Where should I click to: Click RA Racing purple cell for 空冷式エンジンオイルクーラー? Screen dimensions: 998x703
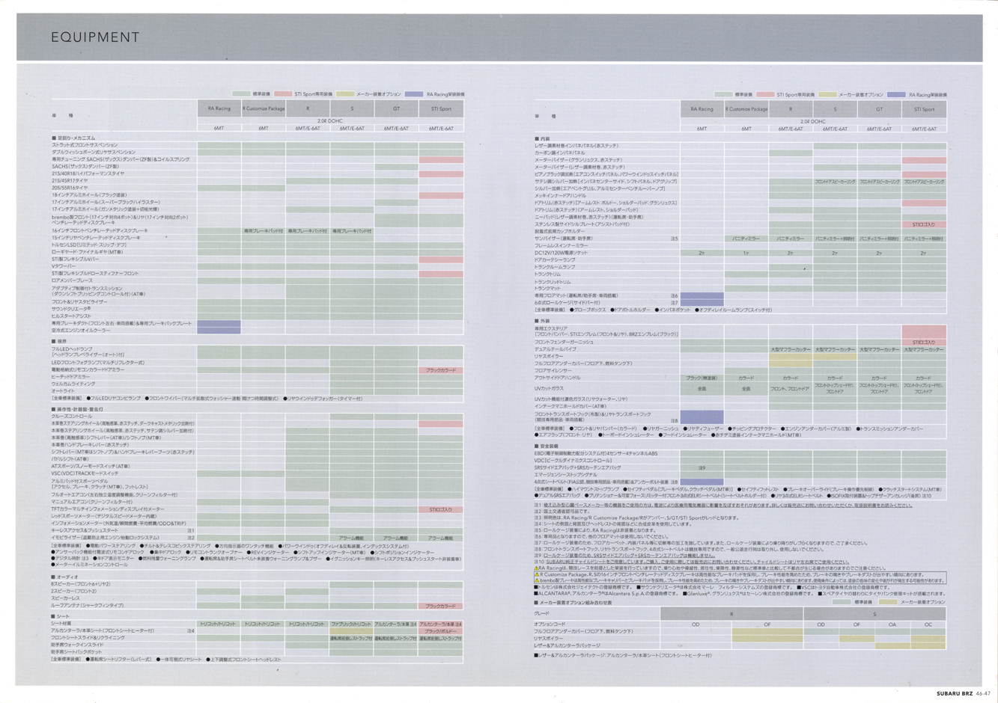[x=219, y=331]
